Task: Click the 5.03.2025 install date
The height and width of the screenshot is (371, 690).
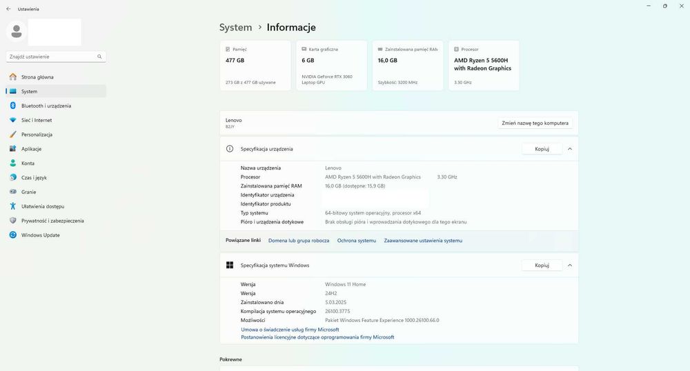Action: [336, 303]
